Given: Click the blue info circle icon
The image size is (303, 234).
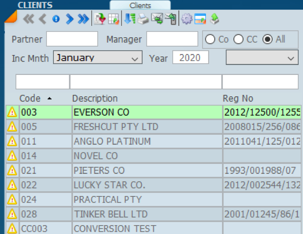Looking at the screenshot, I should (x=56, y=19).
